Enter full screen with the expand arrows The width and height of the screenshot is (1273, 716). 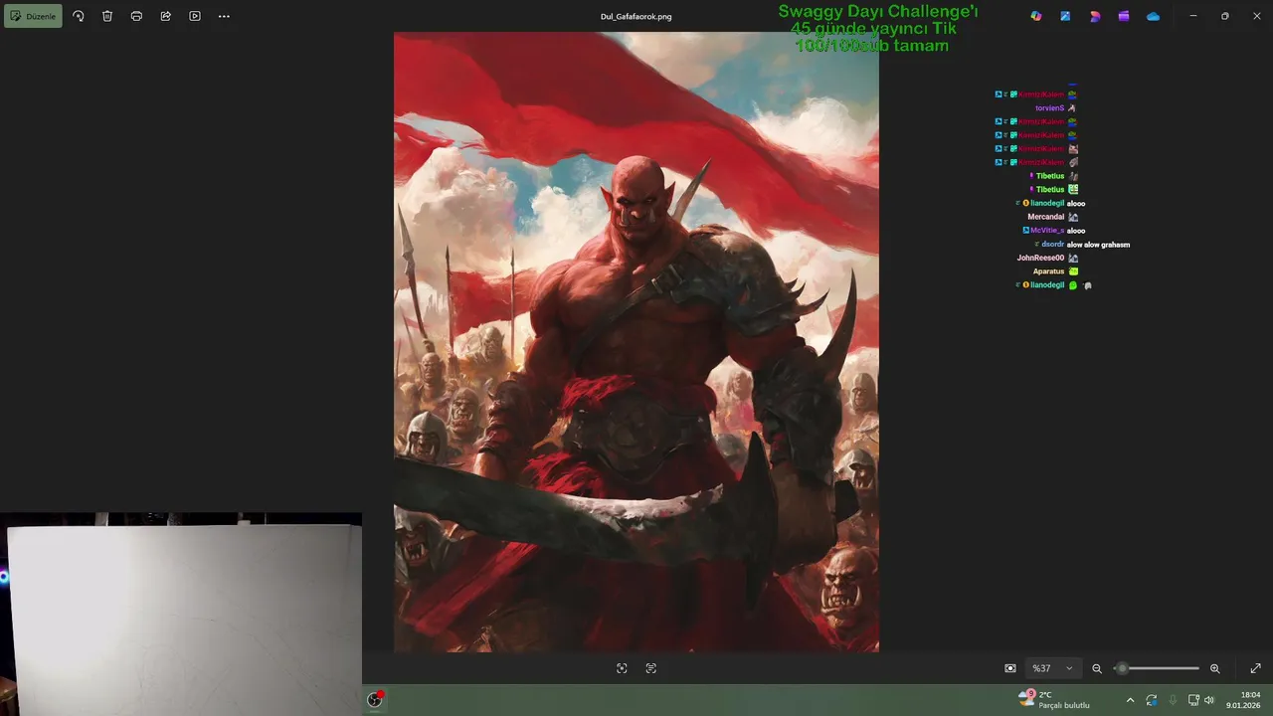click(1255, 668)
